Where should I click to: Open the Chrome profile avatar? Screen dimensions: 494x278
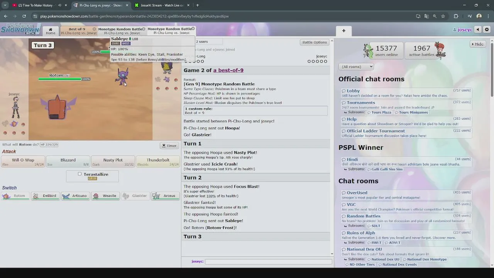[479, 16]
